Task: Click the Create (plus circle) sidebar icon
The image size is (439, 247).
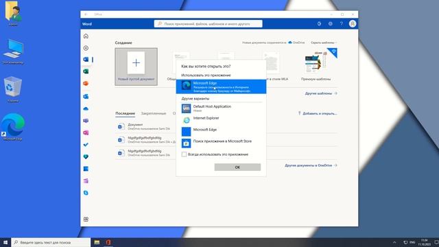Action: coord(86,48)
